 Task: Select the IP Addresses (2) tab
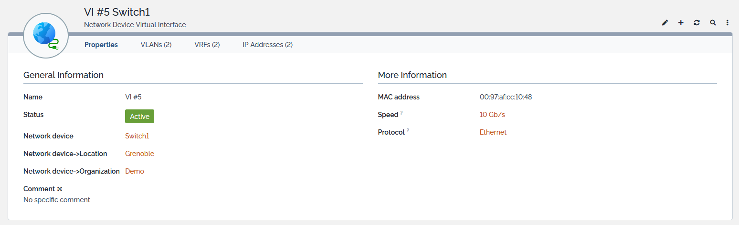267,45
